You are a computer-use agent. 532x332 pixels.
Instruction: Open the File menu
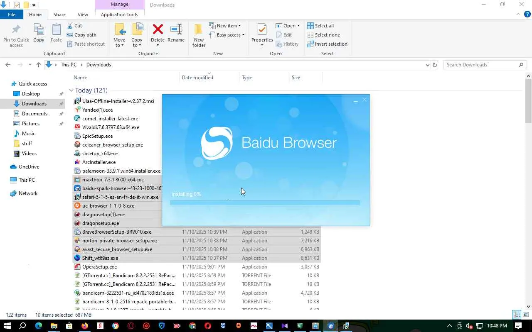click(x=12, y=15)
